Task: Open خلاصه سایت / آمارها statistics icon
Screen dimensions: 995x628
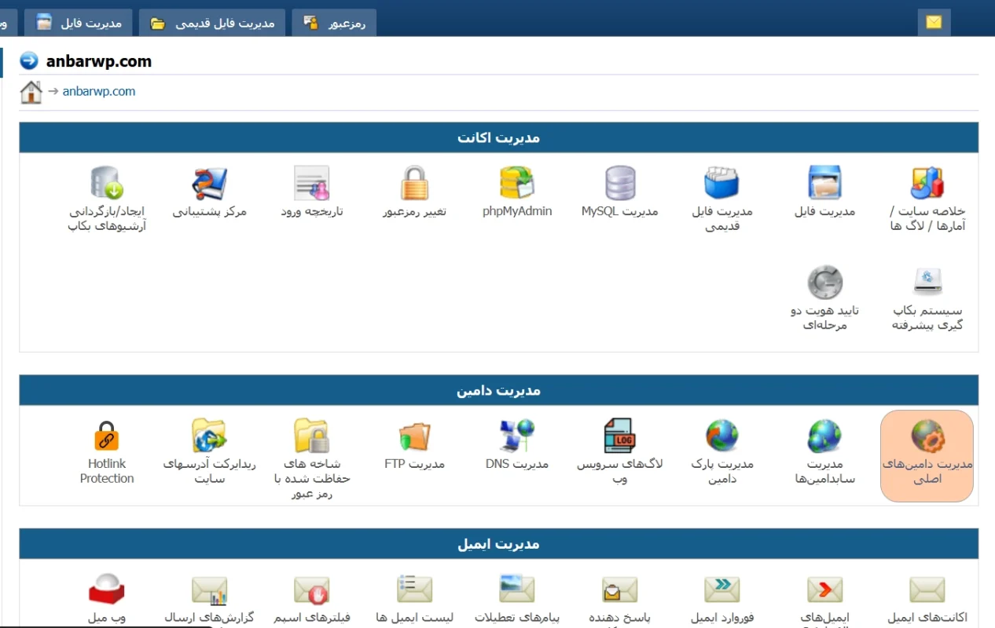Action: pyautogui.click(x=927, y=184)
